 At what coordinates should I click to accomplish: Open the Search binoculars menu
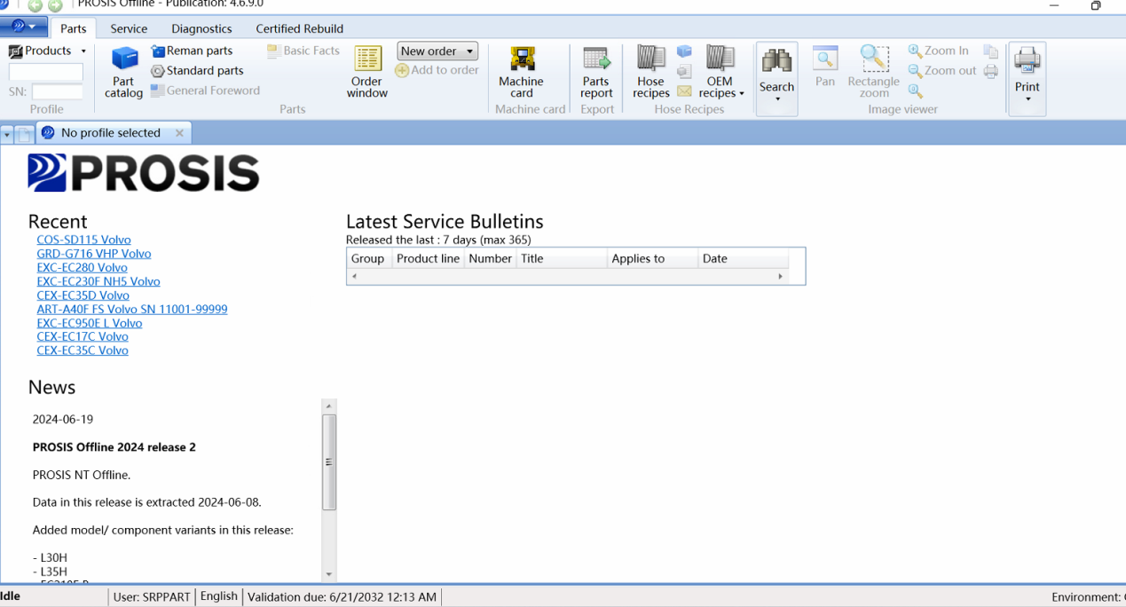click(776, 78)
